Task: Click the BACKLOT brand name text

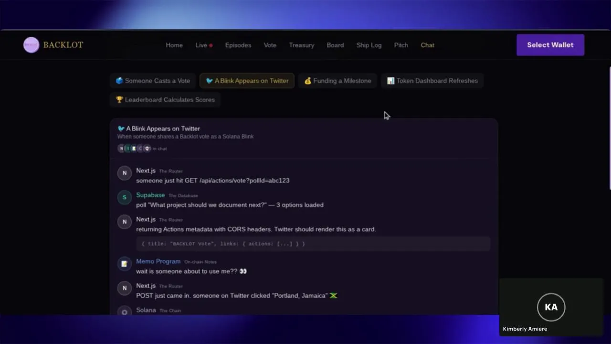Action: [63, 45]
